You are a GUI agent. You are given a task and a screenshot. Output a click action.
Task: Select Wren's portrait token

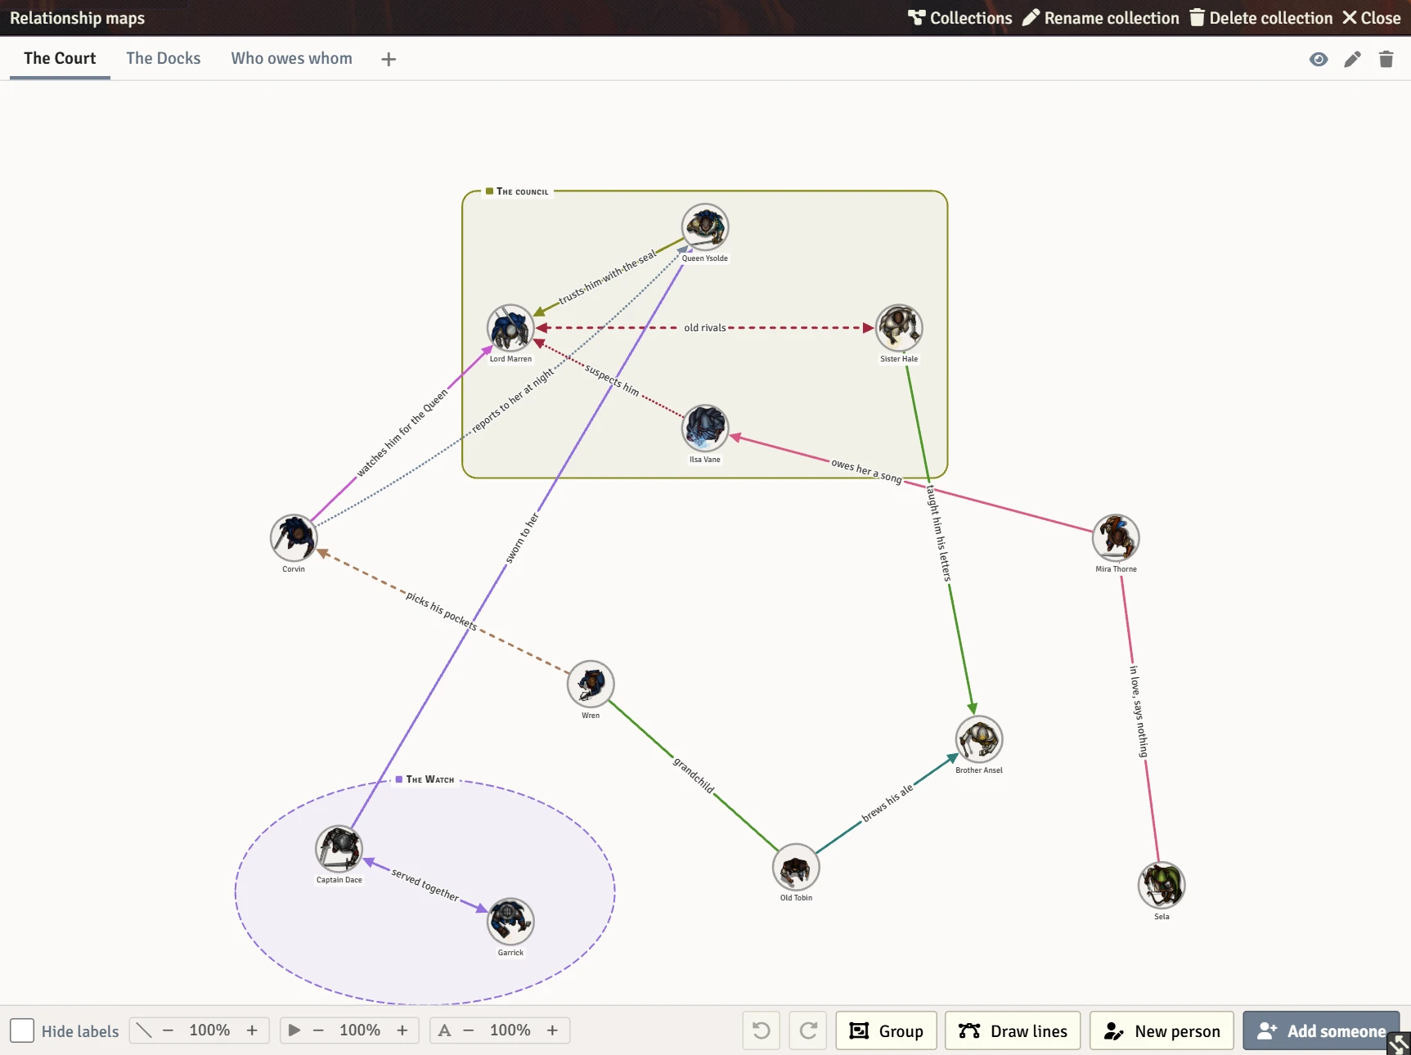[591, 685]
